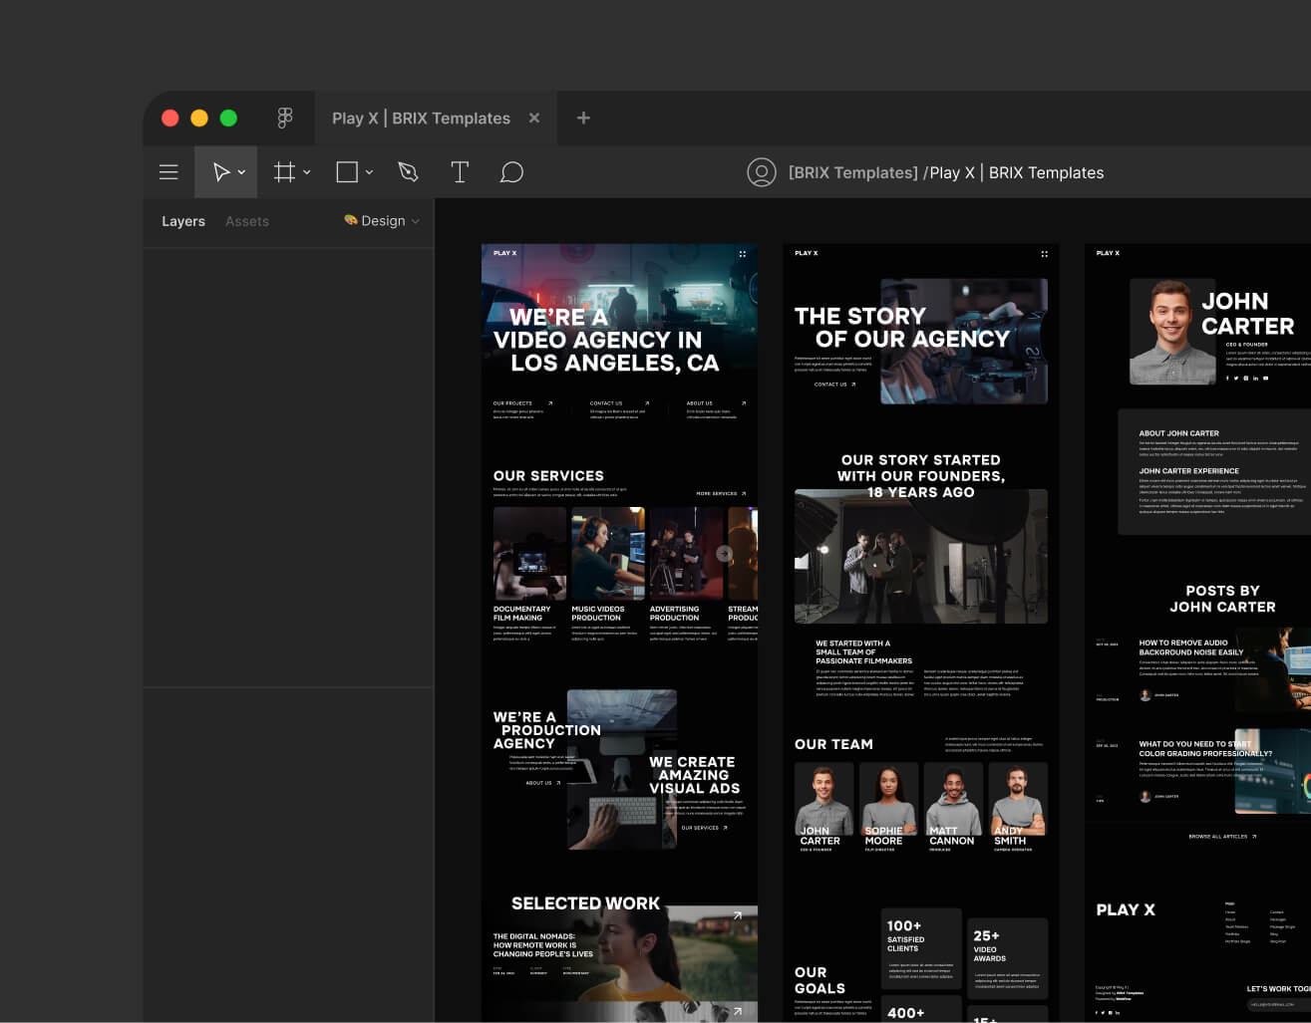Screen dimensions: 1311x1023
Task: Open the Comment tool
Action: click(511, 172)
